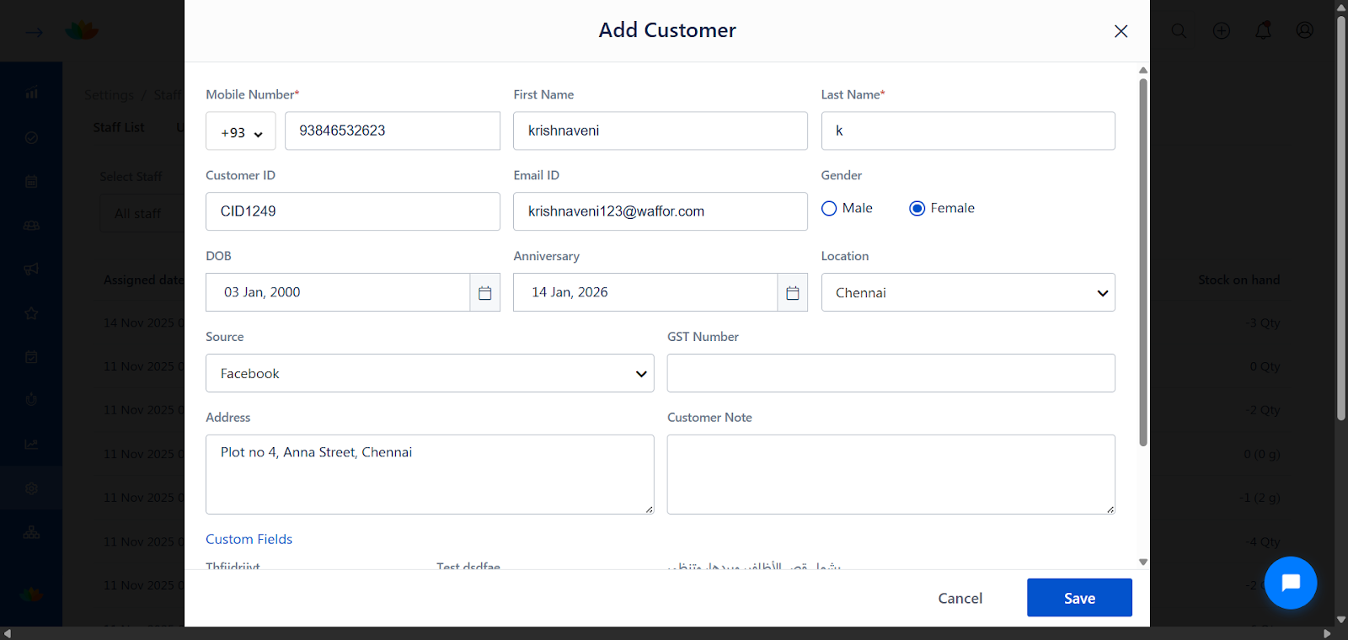The image size is (1348, 640).
Task: Click the DOB date field
Action: tap(338, 292)
